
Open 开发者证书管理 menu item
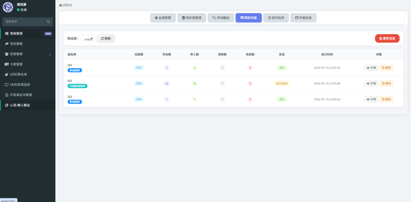pyautogui.click(x=28, y=95)
